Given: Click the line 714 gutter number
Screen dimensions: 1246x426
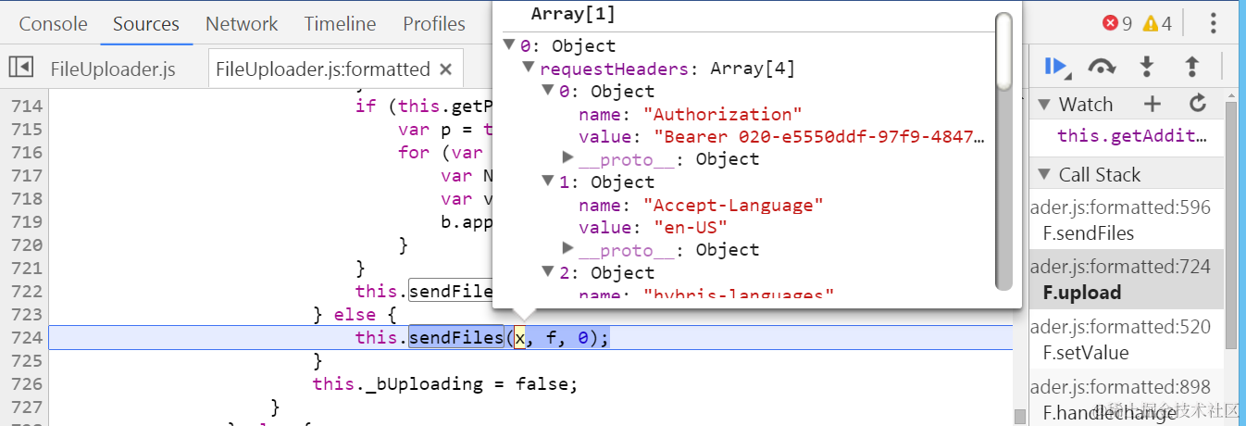Looking at the screenshot, I should pyautogui.click(x=25, y=106).
